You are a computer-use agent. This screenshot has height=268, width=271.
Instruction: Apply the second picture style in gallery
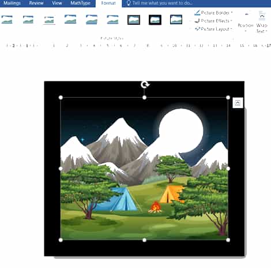click(x=28, y=20)
